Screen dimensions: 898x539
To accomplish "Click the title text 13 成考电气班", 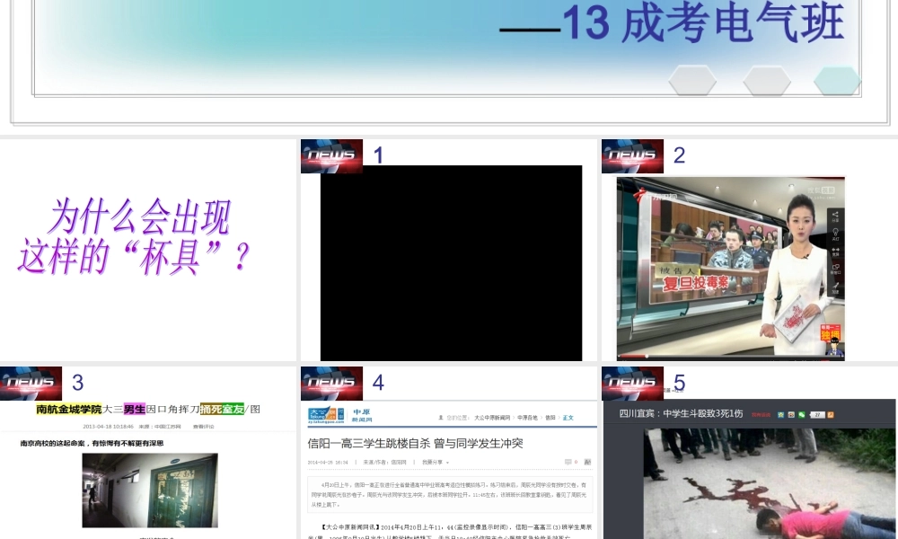I will pyautogui.click(x=703, y=23).
